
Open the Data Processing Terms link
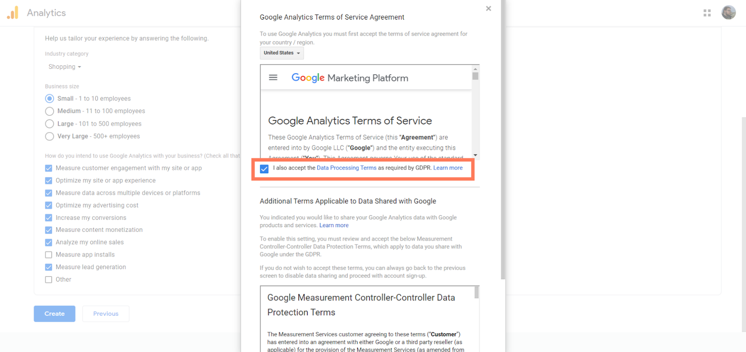pos(346,168)
